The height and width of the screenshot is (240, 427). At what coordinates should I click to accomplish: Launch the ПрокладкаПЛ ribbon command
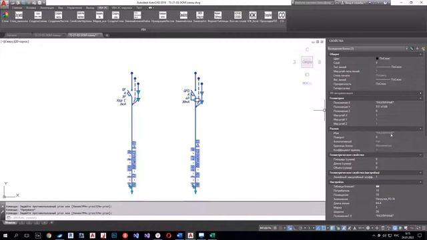pyautogui.click(x=268, y=16)
